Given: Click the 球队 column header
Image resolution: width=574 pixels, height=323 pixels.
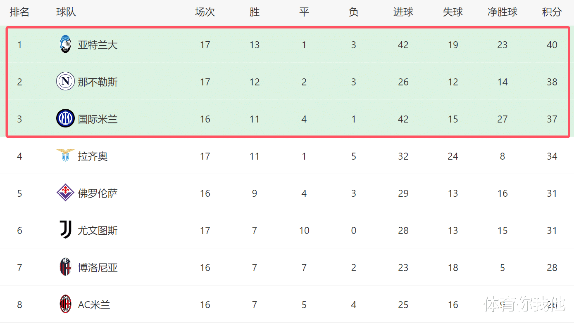Looking at the screenshot, I should 66,12.
